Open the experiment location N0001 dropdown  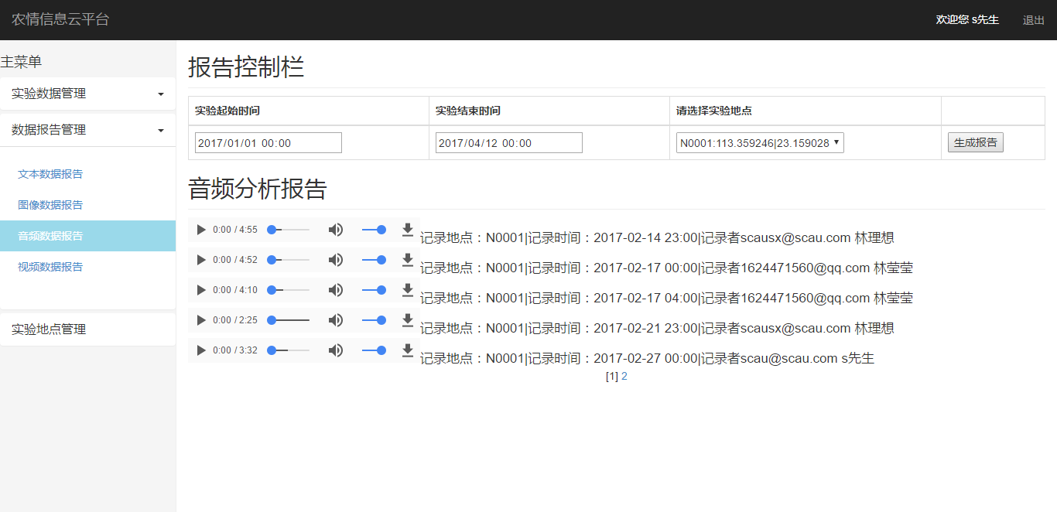click(x=760, y=143)
